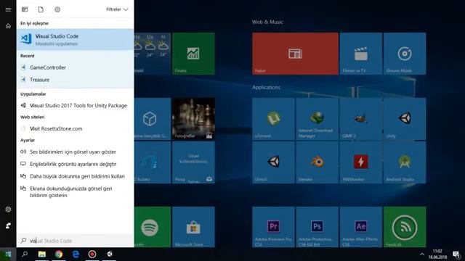
Task: Launch the Blender tile
Action: [317, 162]
